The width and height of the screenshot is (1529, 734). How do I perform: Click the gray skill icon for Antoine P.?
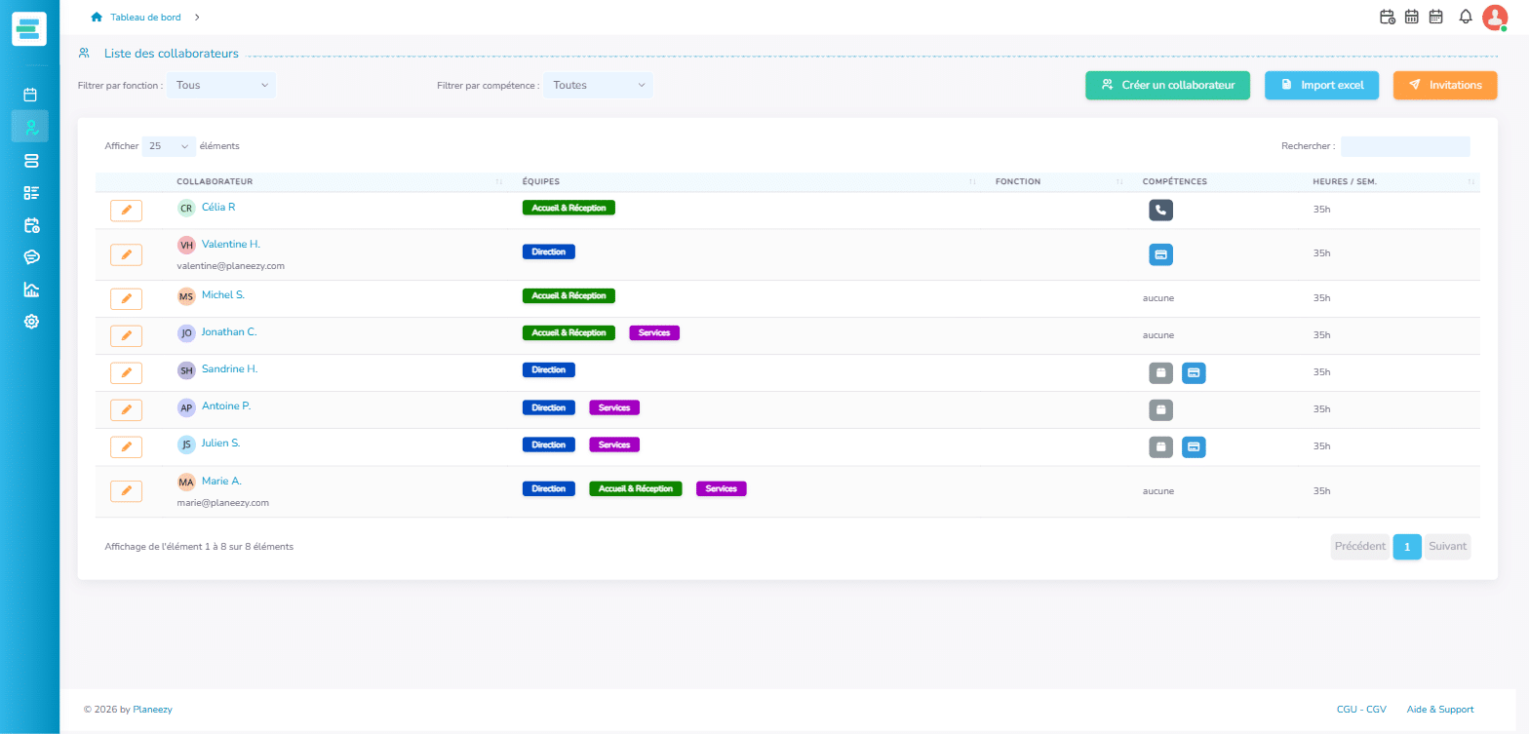(1160, 410)
